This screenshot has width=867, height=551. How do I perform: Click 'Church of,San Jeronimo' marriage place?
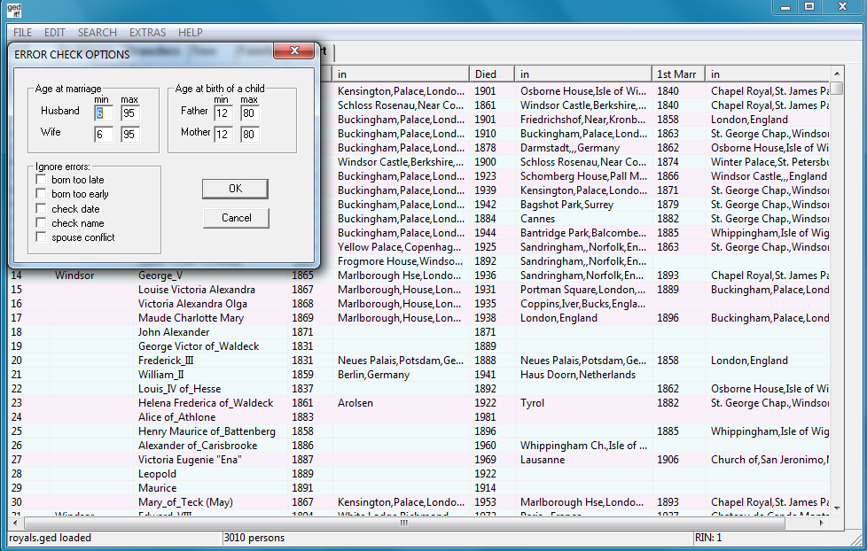pos(769,460)
